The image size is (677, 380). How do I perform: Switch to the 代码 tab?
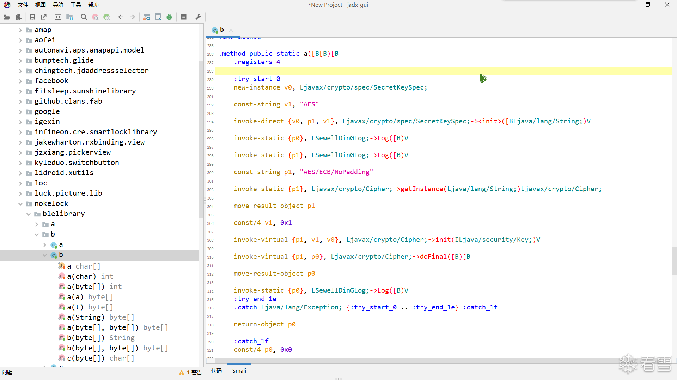coord(216,370)
